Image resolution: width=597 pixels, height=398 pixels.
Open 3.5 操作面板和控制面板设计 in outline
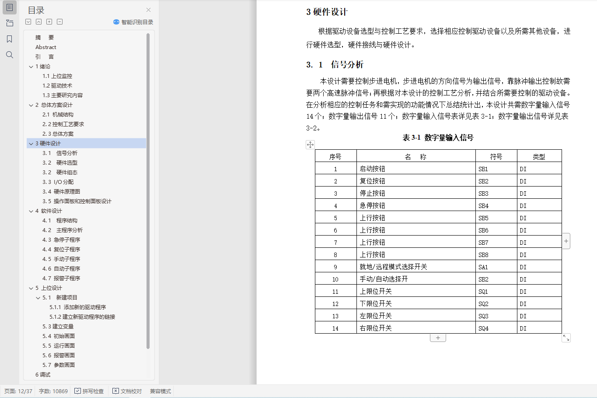click(77, 201)
